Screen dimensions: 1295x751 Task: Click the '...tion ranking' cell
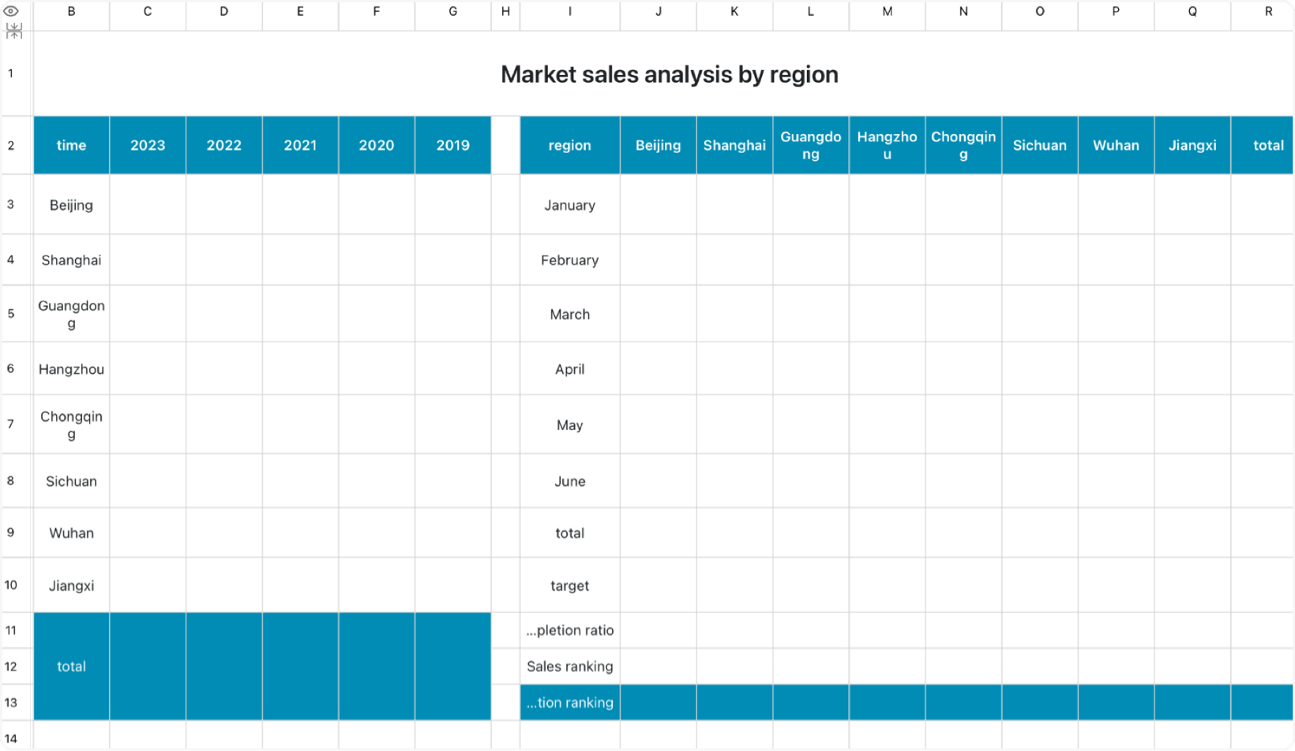click(x=570, y=703)
